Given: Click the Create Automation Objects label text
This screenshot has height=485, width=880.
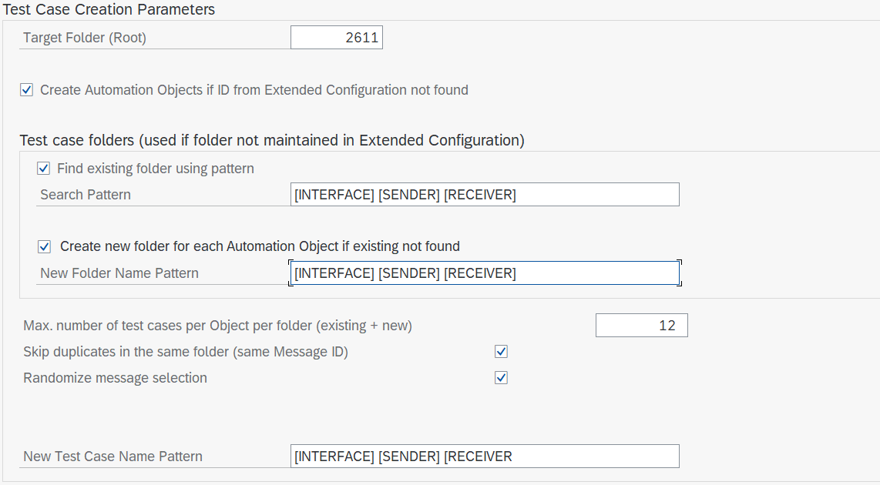Looking at the screenshot, I should point(254,90).
